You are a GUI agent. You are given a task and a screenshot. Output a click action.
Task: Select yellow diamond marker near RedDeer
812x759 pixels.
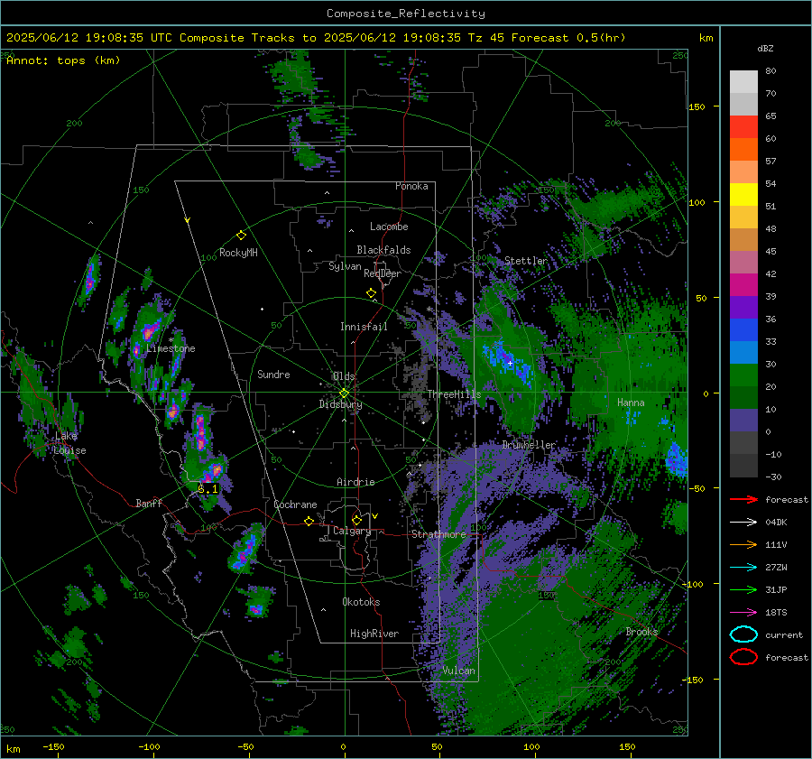(x=371, y=293)
